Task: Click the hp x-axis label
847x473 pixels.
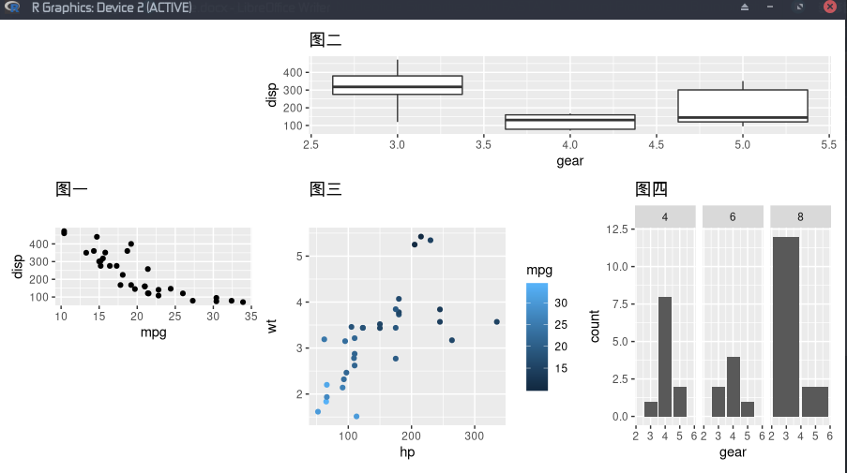Action: tap(407, 452)
